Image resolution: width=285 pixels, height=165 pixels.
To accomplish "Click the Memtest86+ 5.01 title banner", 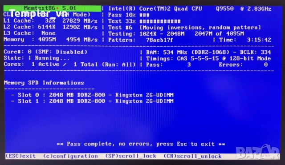I will pos(53,8).
